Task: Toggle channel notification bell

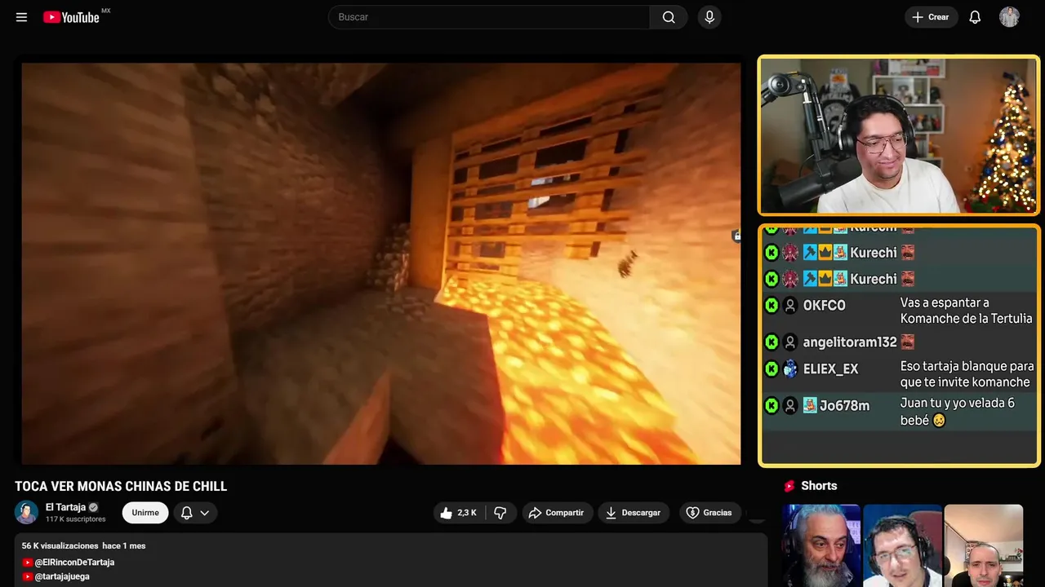Action: coord(186,513)
